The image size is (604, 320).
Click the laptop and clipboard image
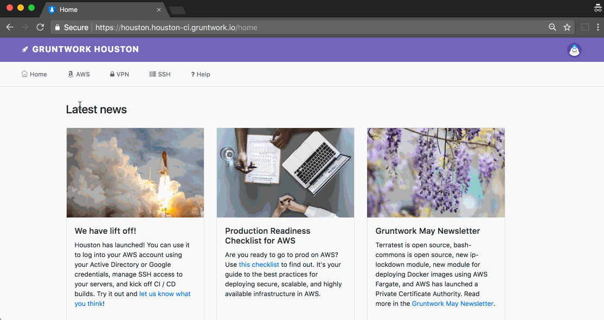pos(285,172)
